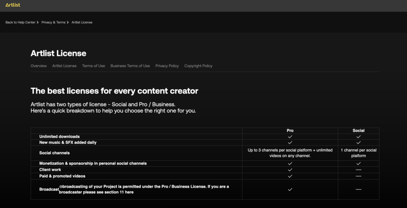The image size is (407, 208).
Task: Open the Terms of Use tab
Action: [x=93, y=66]
